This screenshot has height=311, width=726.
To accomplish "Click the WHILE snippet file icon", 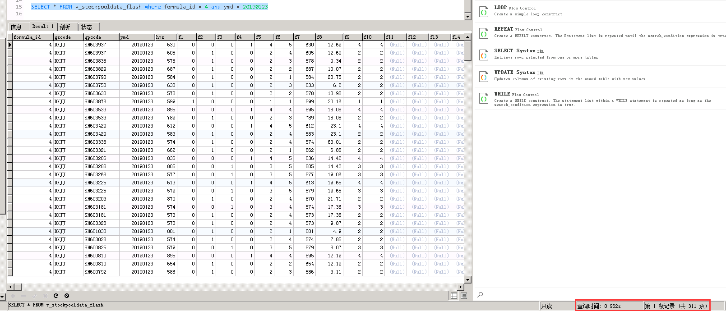I will (x=484, y=98).
